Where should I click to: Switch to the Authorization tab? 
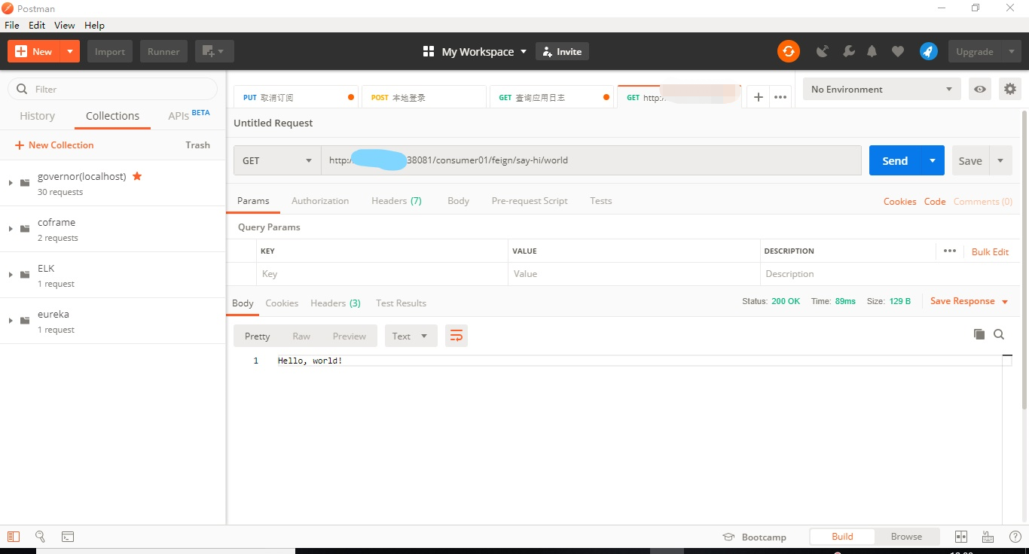click(x=320, y=201)
